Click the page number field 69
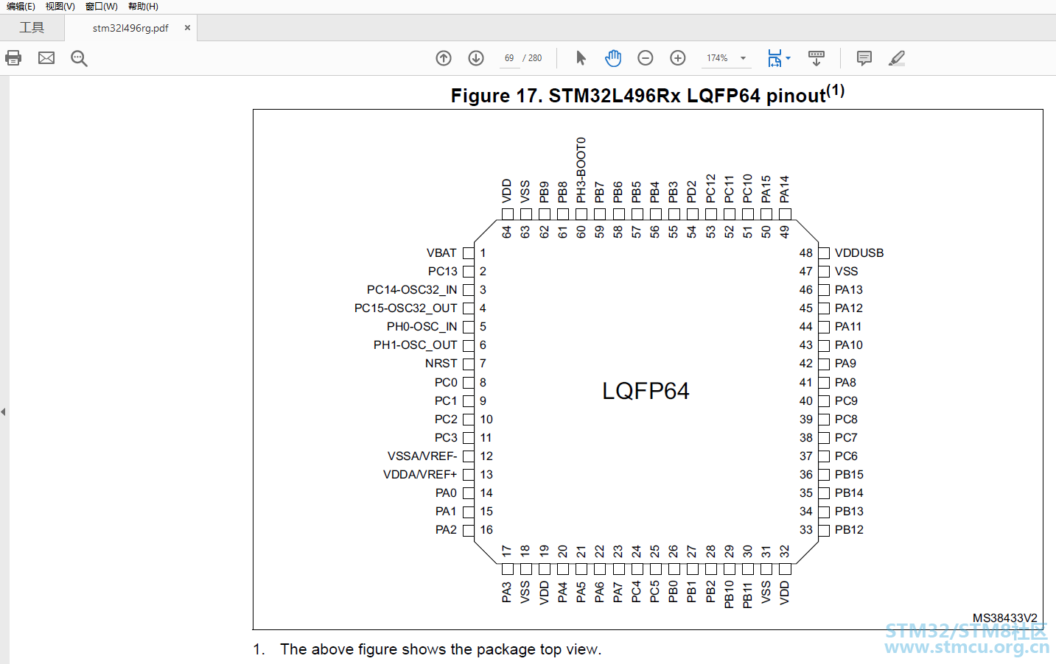 pyautogui.click(x=509, y=58)
